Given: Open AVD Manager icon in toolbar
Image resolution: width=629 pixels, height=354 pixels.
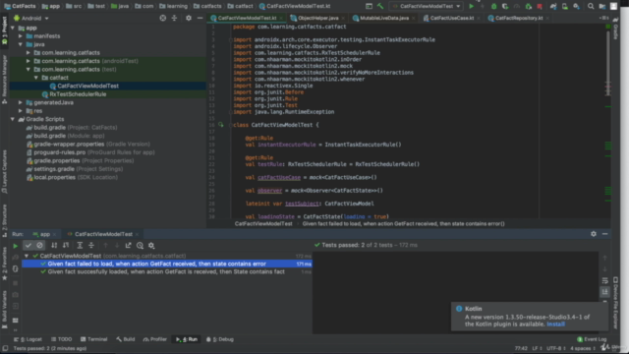Looking at the screenshot, I should pos(564,6).
